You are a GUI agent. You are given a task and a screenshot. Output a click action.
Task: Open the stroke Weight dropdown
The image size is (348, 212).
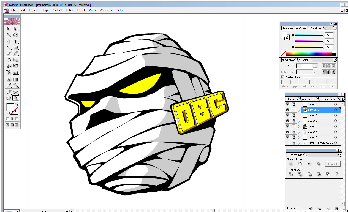click(x=315, y=66)
